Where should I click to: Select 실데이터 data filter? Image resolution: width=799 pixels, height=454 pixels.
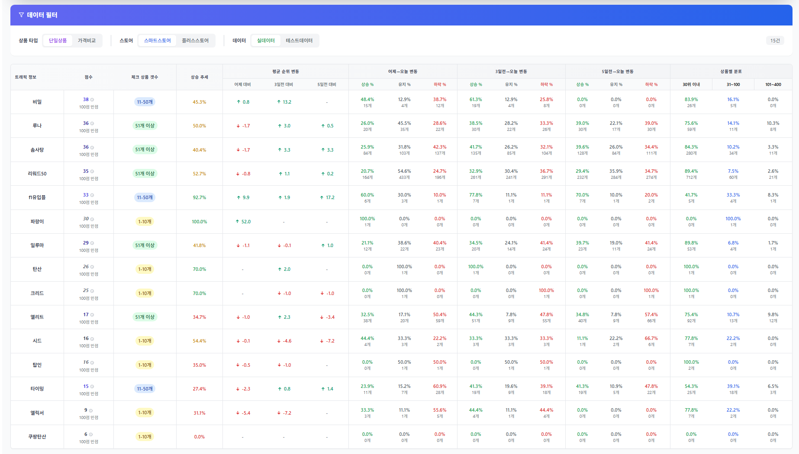coord(266,41)
